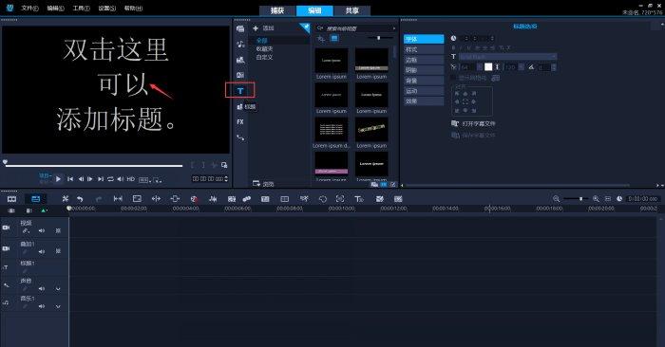
Task: Open the preview aspect ratio dropdown
Action: coord(144,179)
